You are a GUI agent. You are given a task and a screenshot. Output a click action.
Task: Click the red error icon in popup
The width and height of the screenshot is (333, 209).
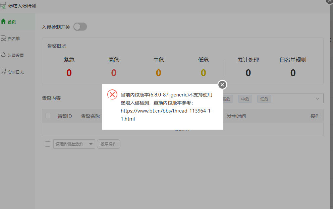(112, 94)
